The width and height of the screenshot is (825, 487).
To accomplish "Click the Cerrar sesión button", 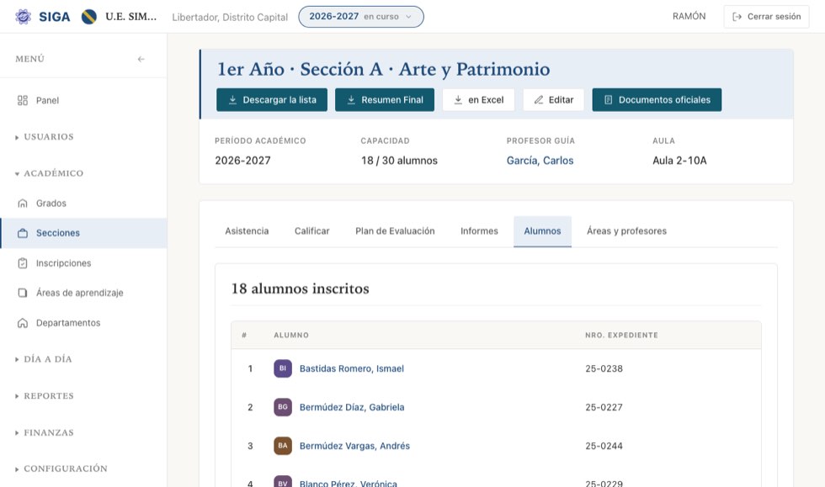I will (x=767, y=17).
